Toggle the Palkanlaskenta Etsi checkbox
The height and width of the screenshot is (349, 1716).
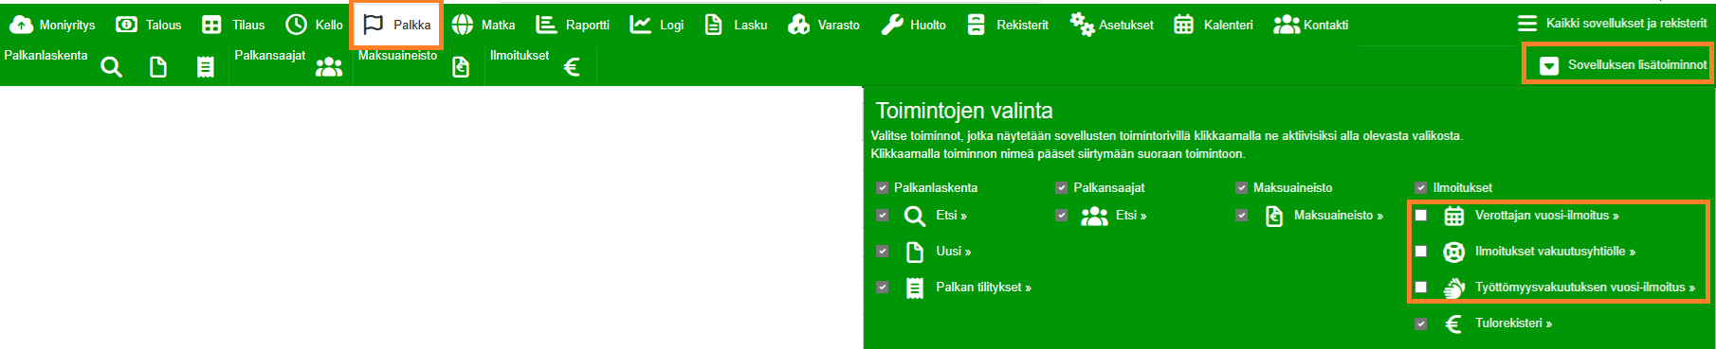(883, 216)
